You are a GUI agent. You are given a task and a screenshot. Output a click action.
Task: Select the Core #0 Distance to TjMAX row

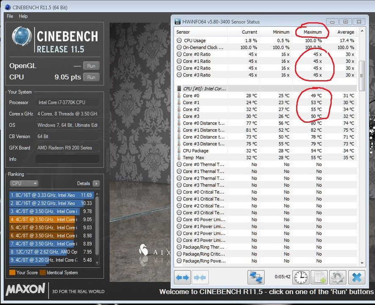(266, 123)
